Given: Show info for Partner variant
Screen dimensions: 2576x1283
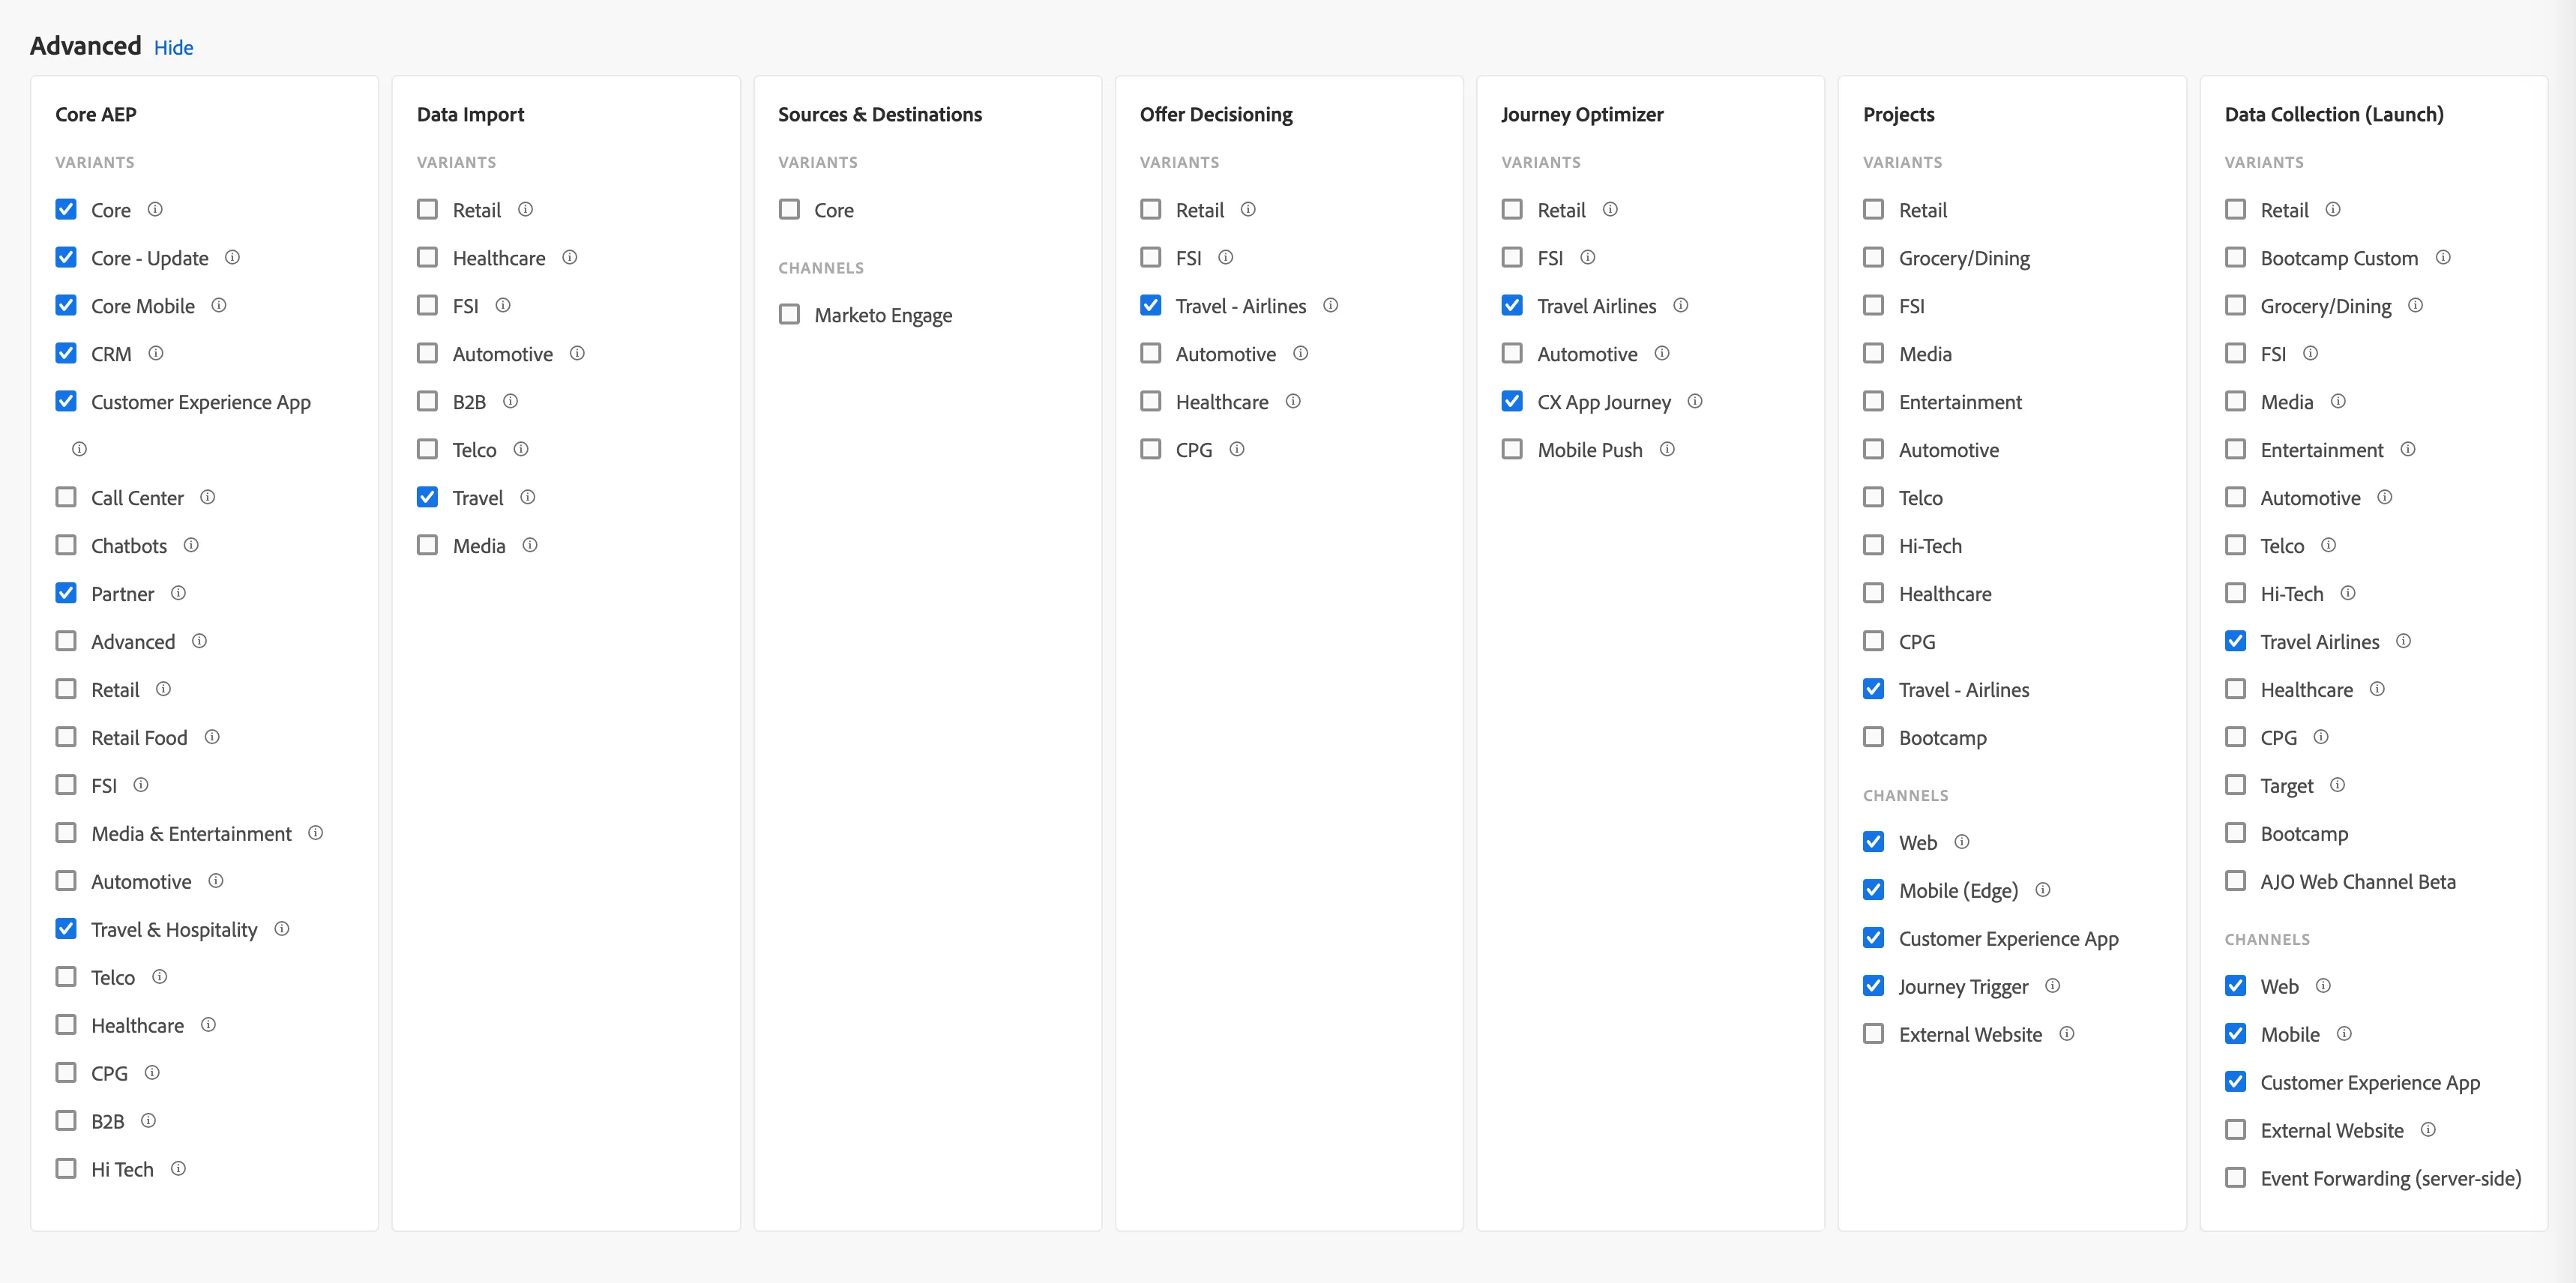Looking at the screenshot, I should point(178,593).
